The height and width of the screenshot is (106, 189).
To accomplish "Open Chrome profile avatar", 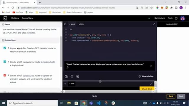I will click(181, 8).
